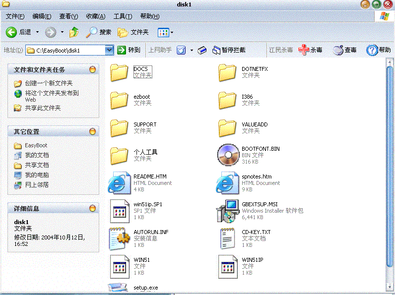Click the 查毒 scan virus icon
Screen dimensions: 395x295
tap(338, 50)
